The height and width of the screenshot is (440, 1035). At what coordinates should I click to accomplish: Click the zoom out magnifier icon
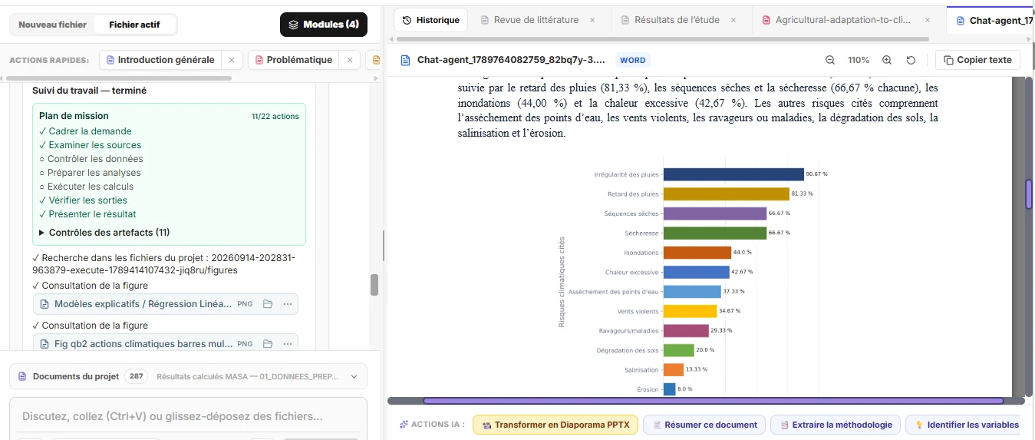point(830,60)
